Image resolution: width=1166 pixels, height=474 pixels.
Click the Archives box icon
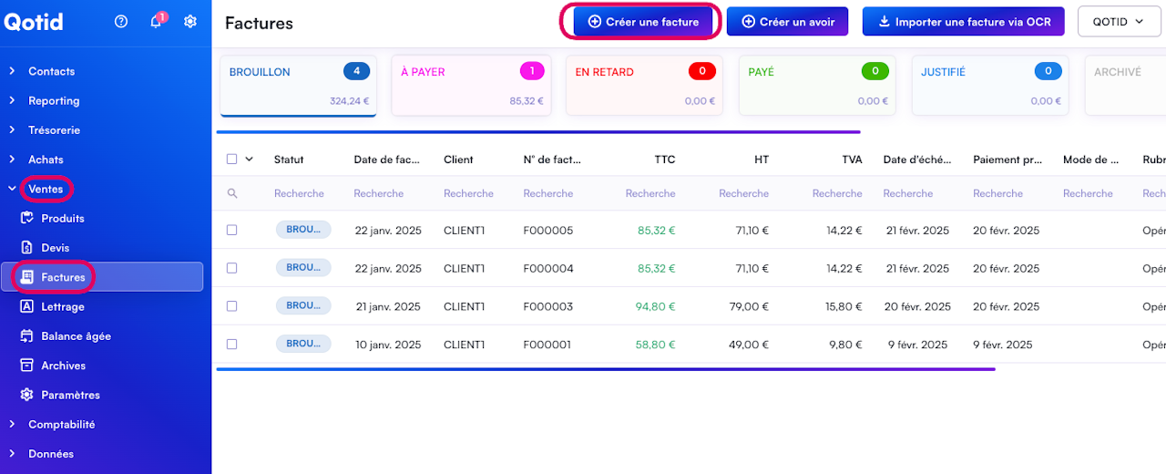(26, 366)
